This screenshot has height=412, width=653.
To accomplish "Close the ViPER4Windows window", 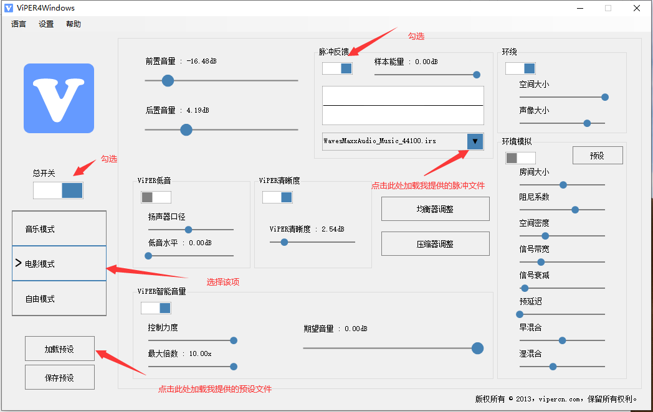I will 637,8.
